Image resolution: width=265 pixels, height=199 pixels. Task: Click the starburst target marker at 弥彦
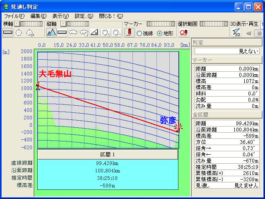pos(178,128)
